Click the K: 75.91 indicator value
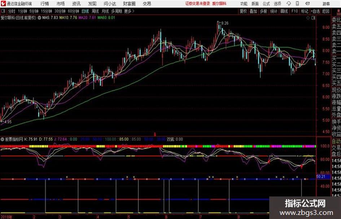Image resolution: width=341 pixels, height=219 pixels. click(x=31, y=140)
